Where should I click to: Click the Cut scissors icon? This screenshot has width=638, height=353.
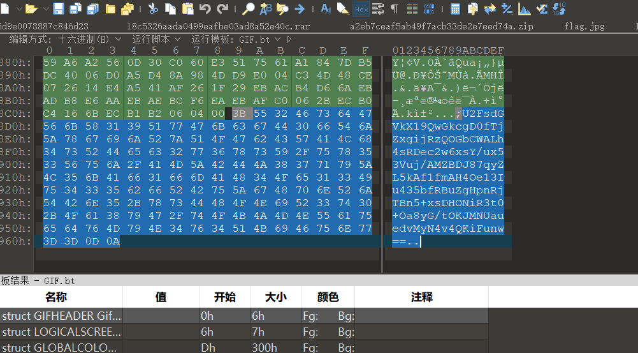click(153, 9)
